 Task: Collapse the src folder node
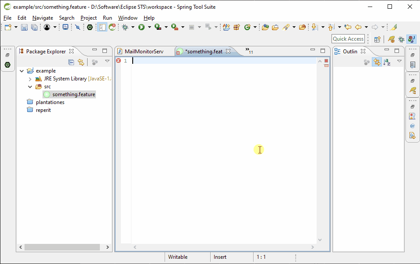click(30, 87)
